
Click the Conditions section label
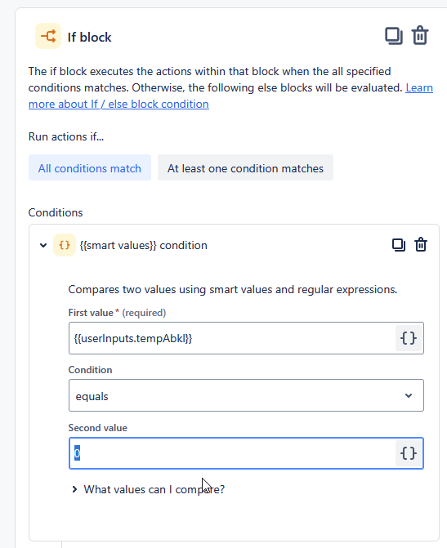tap(56, 212)
